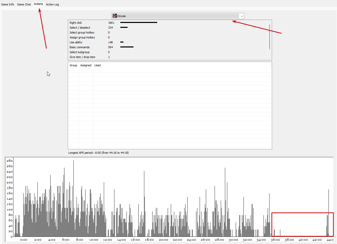Click the Assigned column header
This screenshot has height=244, width=337.
click(x=86, y=65)
